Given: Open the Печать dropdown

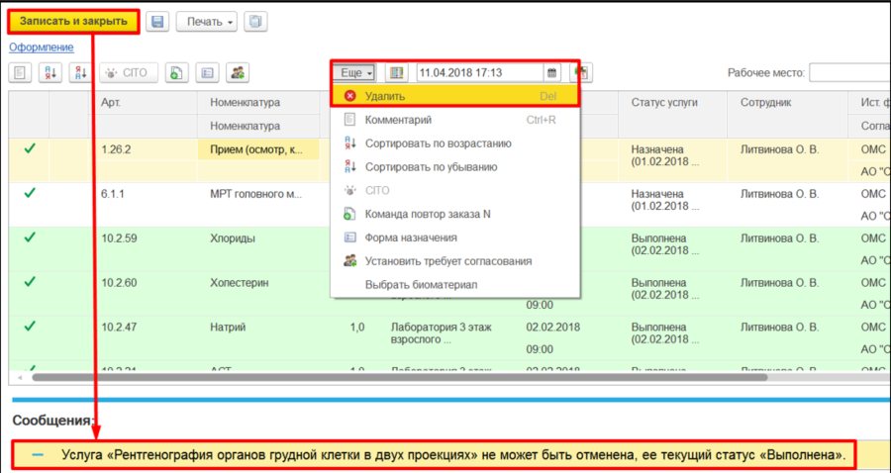Looking at the screenshot, I should pyautogui.click(x=206, y=22).
